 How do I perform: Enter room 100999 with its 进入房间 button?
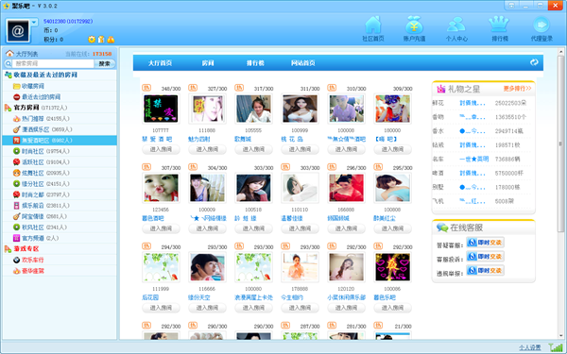tap(300, 149)
